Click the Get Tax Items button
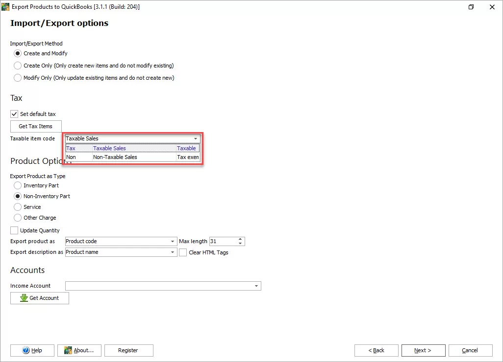The width and height of the screenshot is (503, 362). (x=35, y=126)
